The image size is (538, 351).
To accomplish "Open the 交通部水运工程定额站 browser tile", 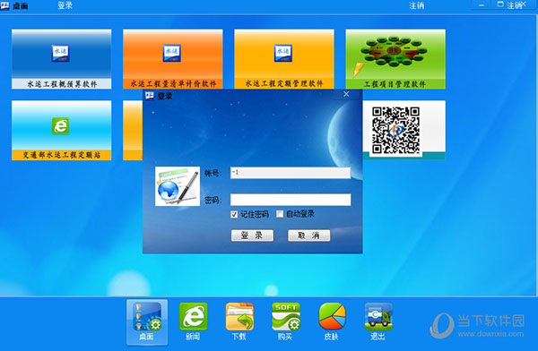I will (x=61, y=130).
